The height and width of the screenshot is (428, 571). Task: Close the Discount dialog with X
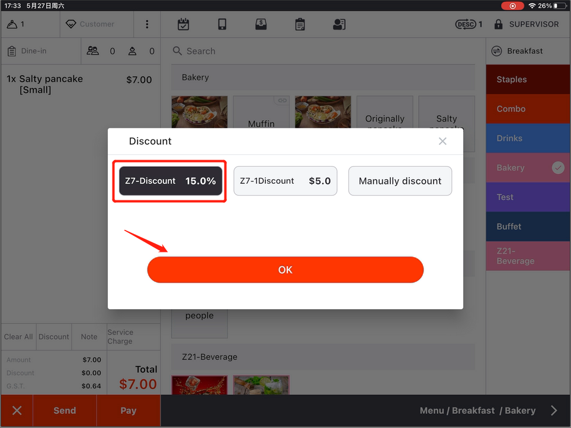(x=442, y=141)
